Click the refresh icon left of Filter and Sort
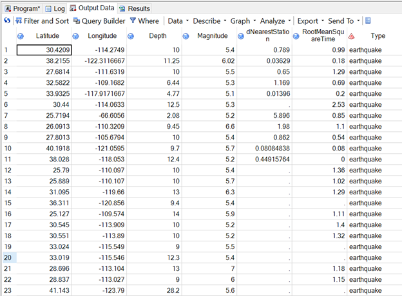This screenshot has width=402, height=296. point(6,21)
